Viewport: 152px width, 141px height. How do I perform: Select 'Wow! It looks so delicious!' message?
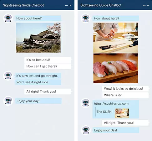[125, 89]
